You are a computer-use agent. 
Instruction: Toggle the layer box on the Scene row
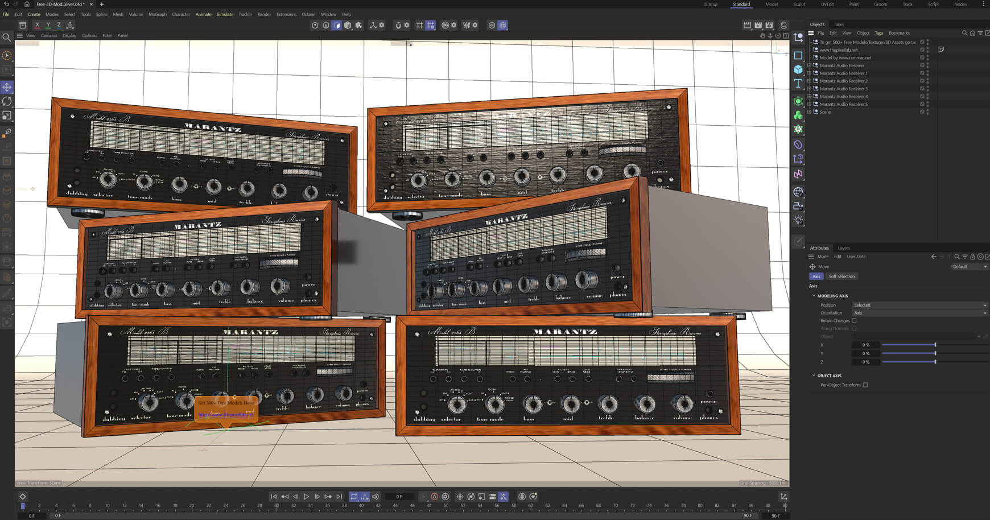pyautogui.click(x=922, y=112)
